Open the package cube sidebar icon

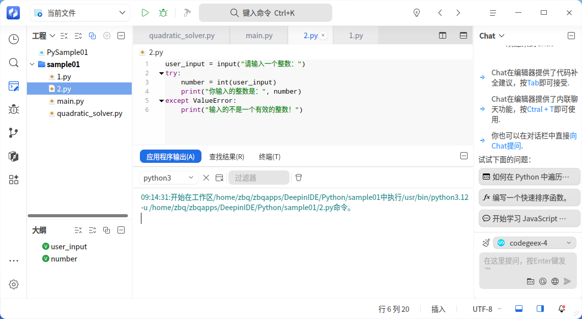[14, 156]
